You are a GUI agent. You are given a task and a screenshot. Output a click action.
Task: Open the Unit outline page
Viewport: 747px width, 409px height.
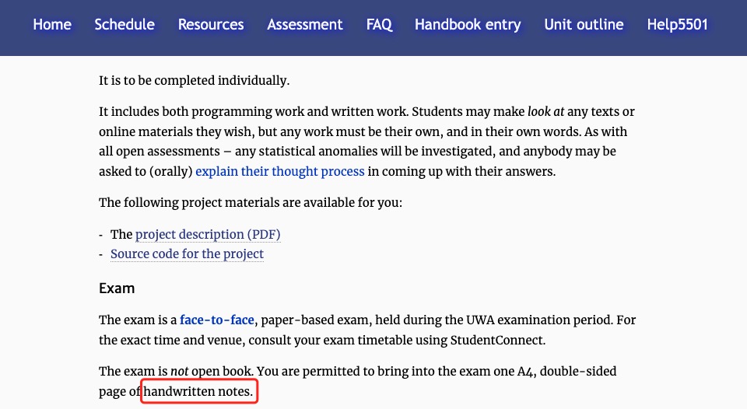pyautogui.click(x=584, y=25)
